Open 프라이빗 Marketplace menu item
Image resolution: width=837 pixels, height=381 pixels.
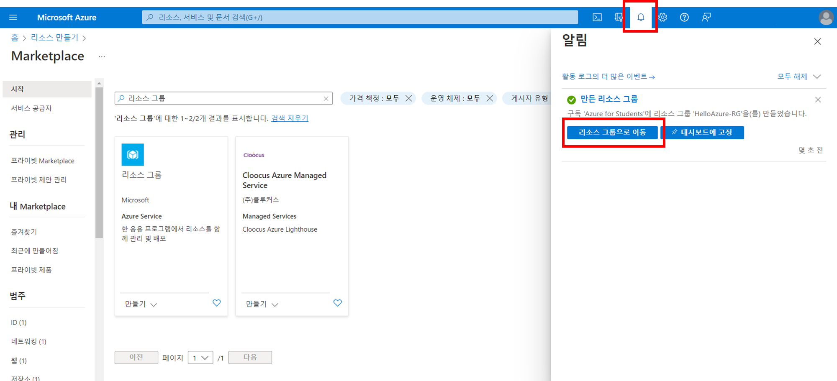tap(43, 161)
